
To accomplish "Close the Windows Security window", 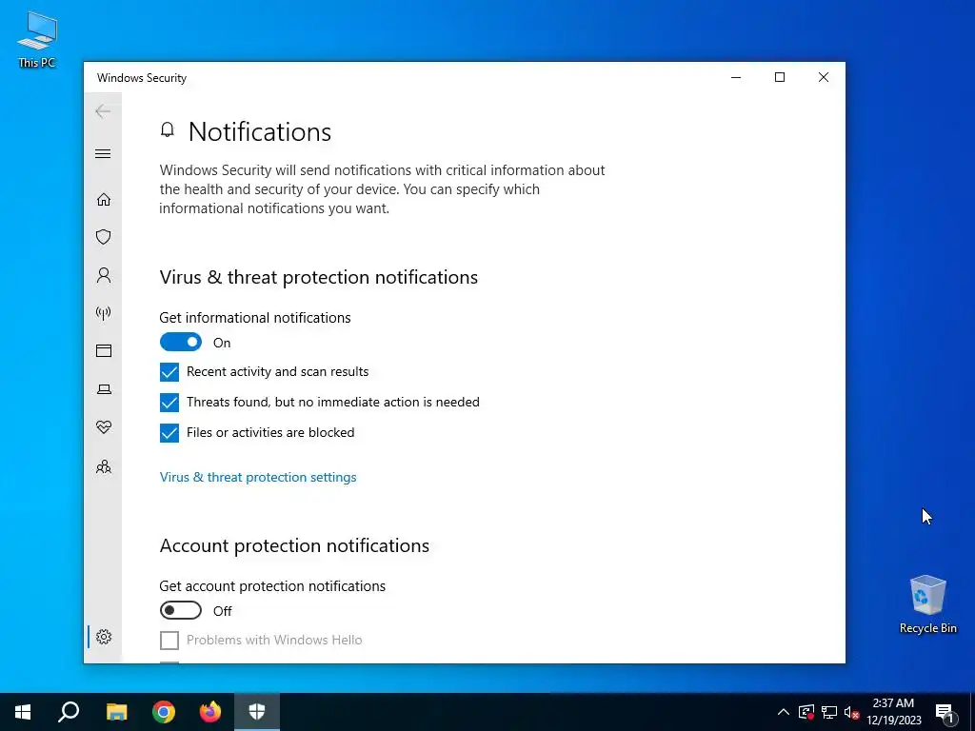I will [824, 77].
